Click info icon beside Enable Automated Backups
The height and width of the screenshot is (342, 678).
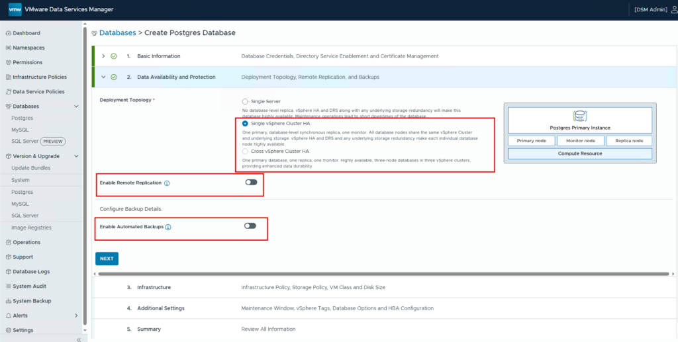168,227
